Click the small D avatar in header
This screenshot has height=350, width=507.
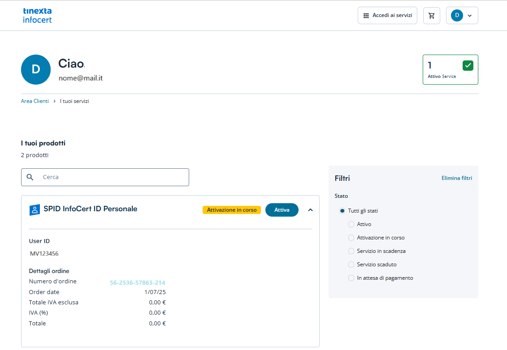pos(457,16)
